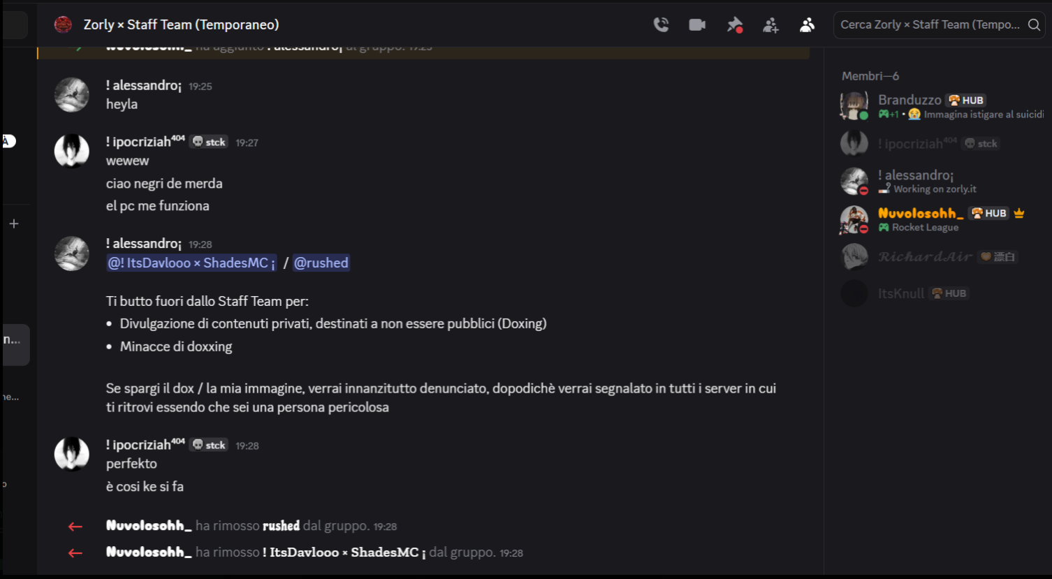This screenshot has width=1052, height=579.
Task: Click alessandro's avatar on the heyla message
Action: 72,95
